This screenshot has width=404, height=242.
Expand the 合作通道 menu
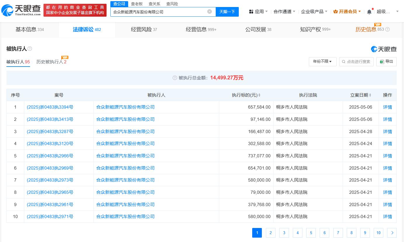point(284,12)
